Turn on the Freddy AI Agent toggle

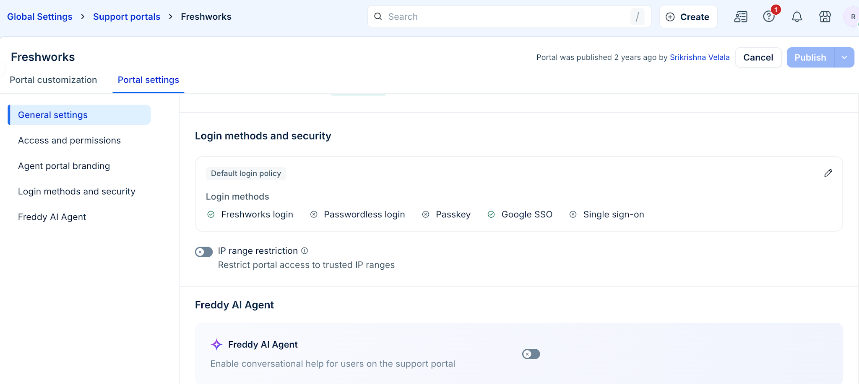pos(531,354)
